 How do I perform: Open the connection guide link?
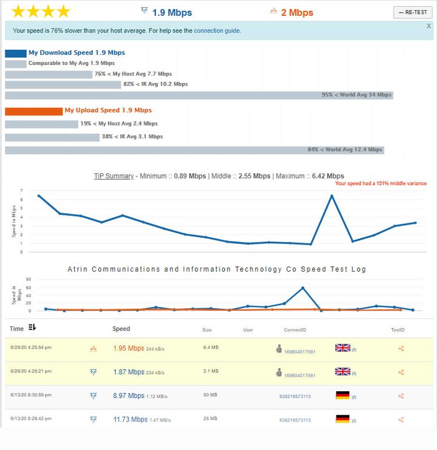217,31
